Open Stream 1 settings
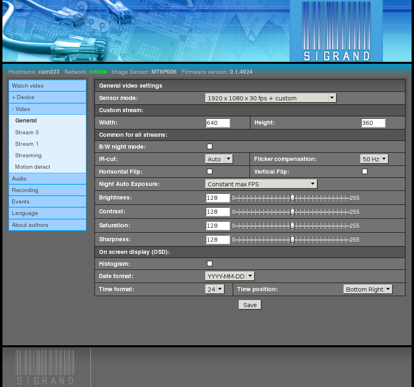Viewport: 414px width, 387px height. coord(27,144)
